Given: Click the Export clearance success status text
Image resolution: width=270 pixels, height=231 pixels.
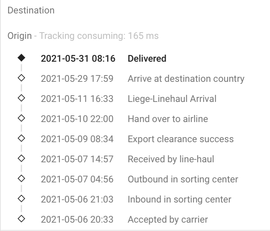Looking at the screenshot, I should [x=181, y=139].
